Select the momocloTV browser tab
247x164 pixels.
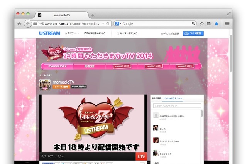tap(62, 15)
